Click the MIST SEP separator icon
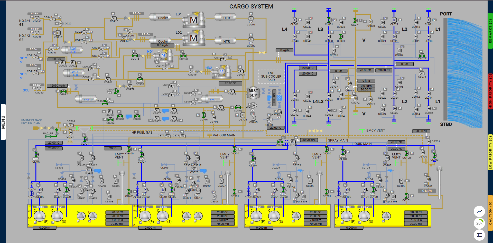Screen dimensions: 493x243 (253, 93)
